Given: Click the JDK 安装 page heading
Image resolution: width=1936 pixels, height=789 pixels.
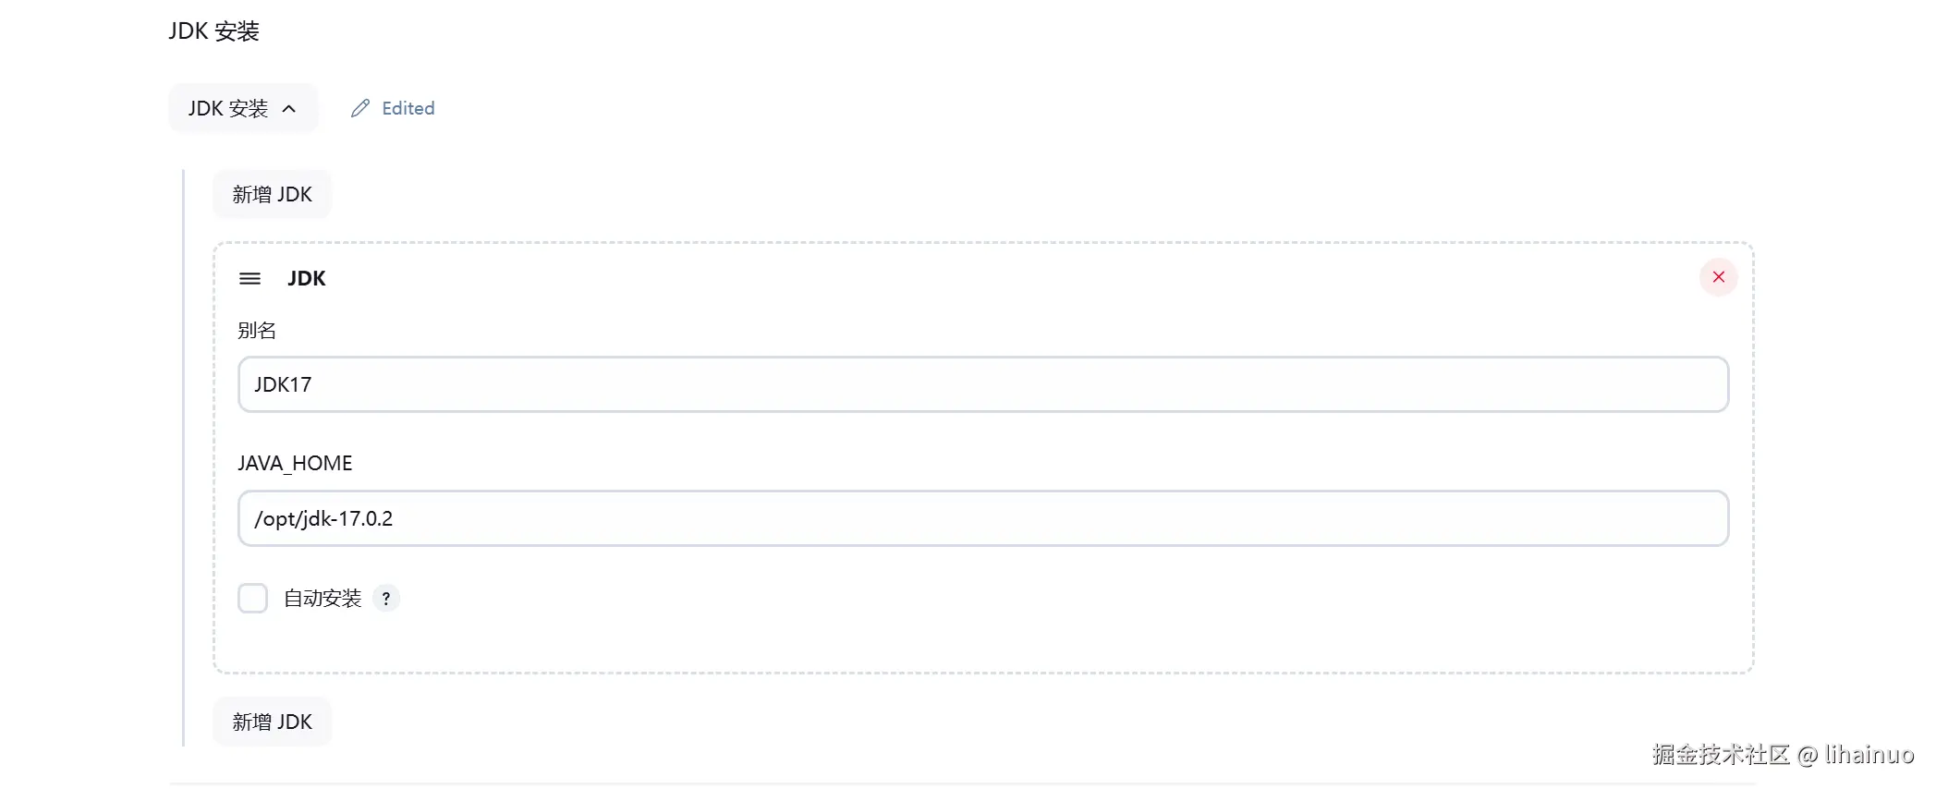Looking at the screenshot, I should [x=213, y=30].
